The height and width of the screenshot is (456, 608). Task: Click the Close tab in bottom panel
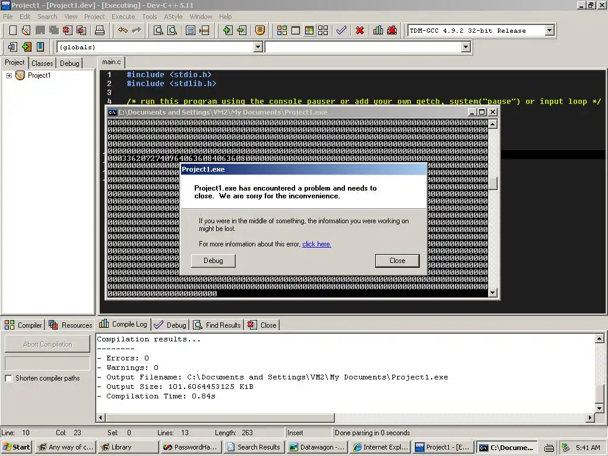[x=262, y=325]
